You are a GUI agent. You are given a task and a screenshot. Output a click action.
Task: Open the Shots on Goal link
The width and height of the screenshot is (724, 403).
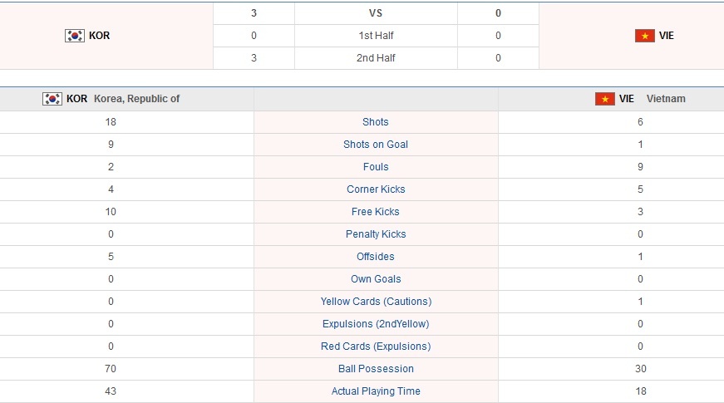376,145
